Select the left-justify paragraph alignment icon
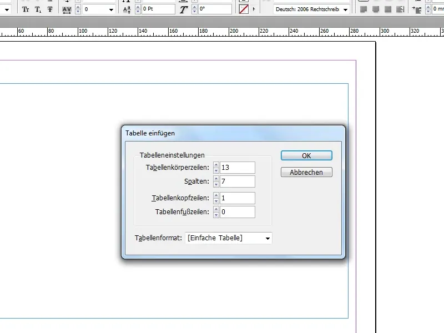 [364, 9]
